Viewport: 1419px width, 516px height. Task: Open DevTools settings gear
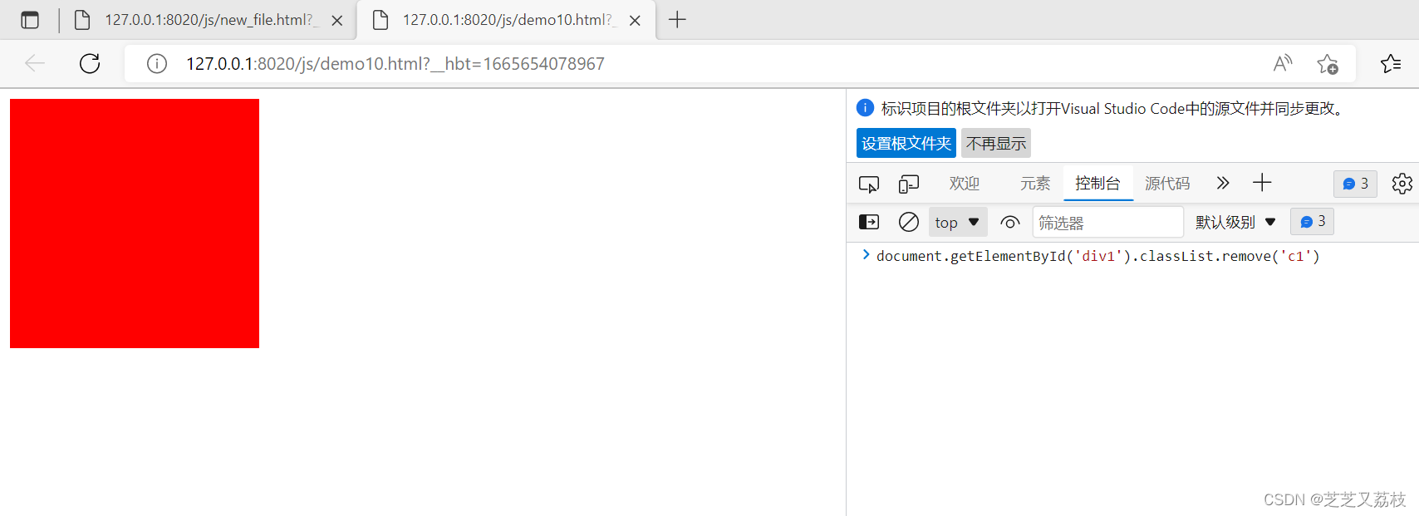(1402, 184)
